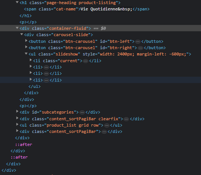This screenshot has width=201, height=175.
Task: Expand the btn-right button node
Action: click(26, 47)
